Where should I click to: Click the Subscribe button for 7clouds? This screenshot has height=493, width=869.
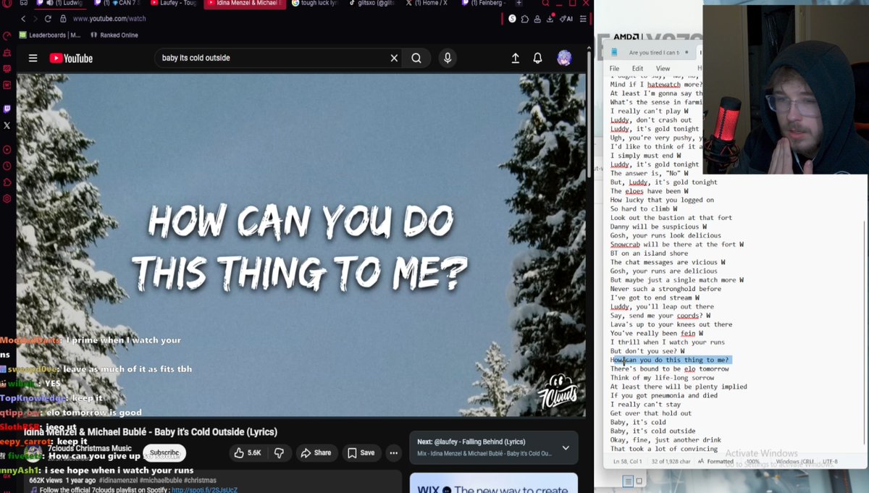click(164, 452)
